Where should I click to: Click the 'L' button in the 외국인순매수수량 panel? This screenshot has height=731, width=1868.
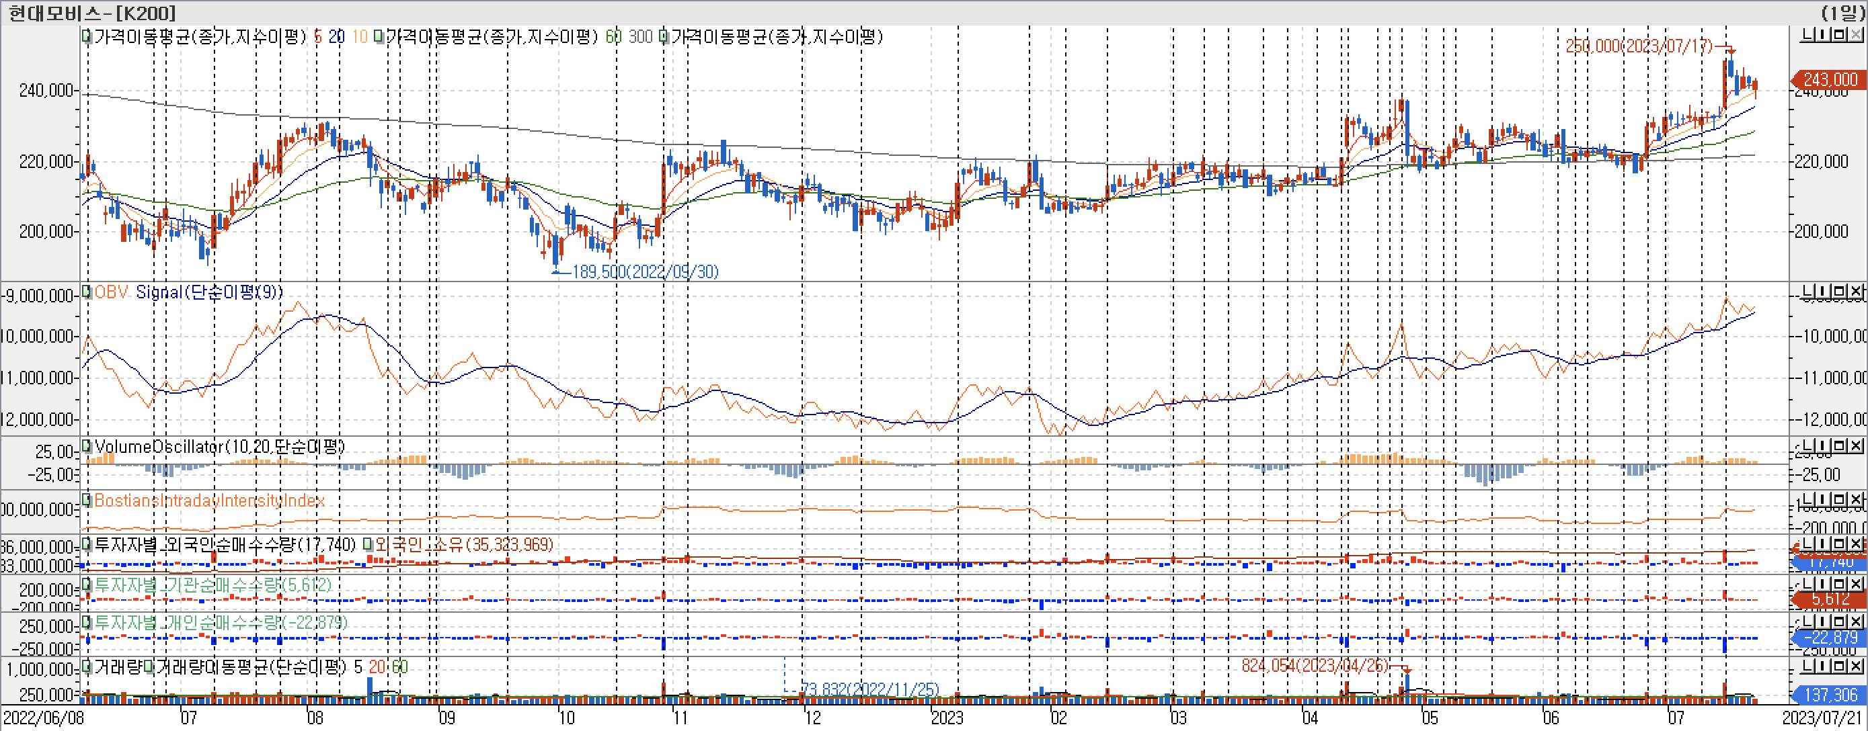(x=1807, y=544)
